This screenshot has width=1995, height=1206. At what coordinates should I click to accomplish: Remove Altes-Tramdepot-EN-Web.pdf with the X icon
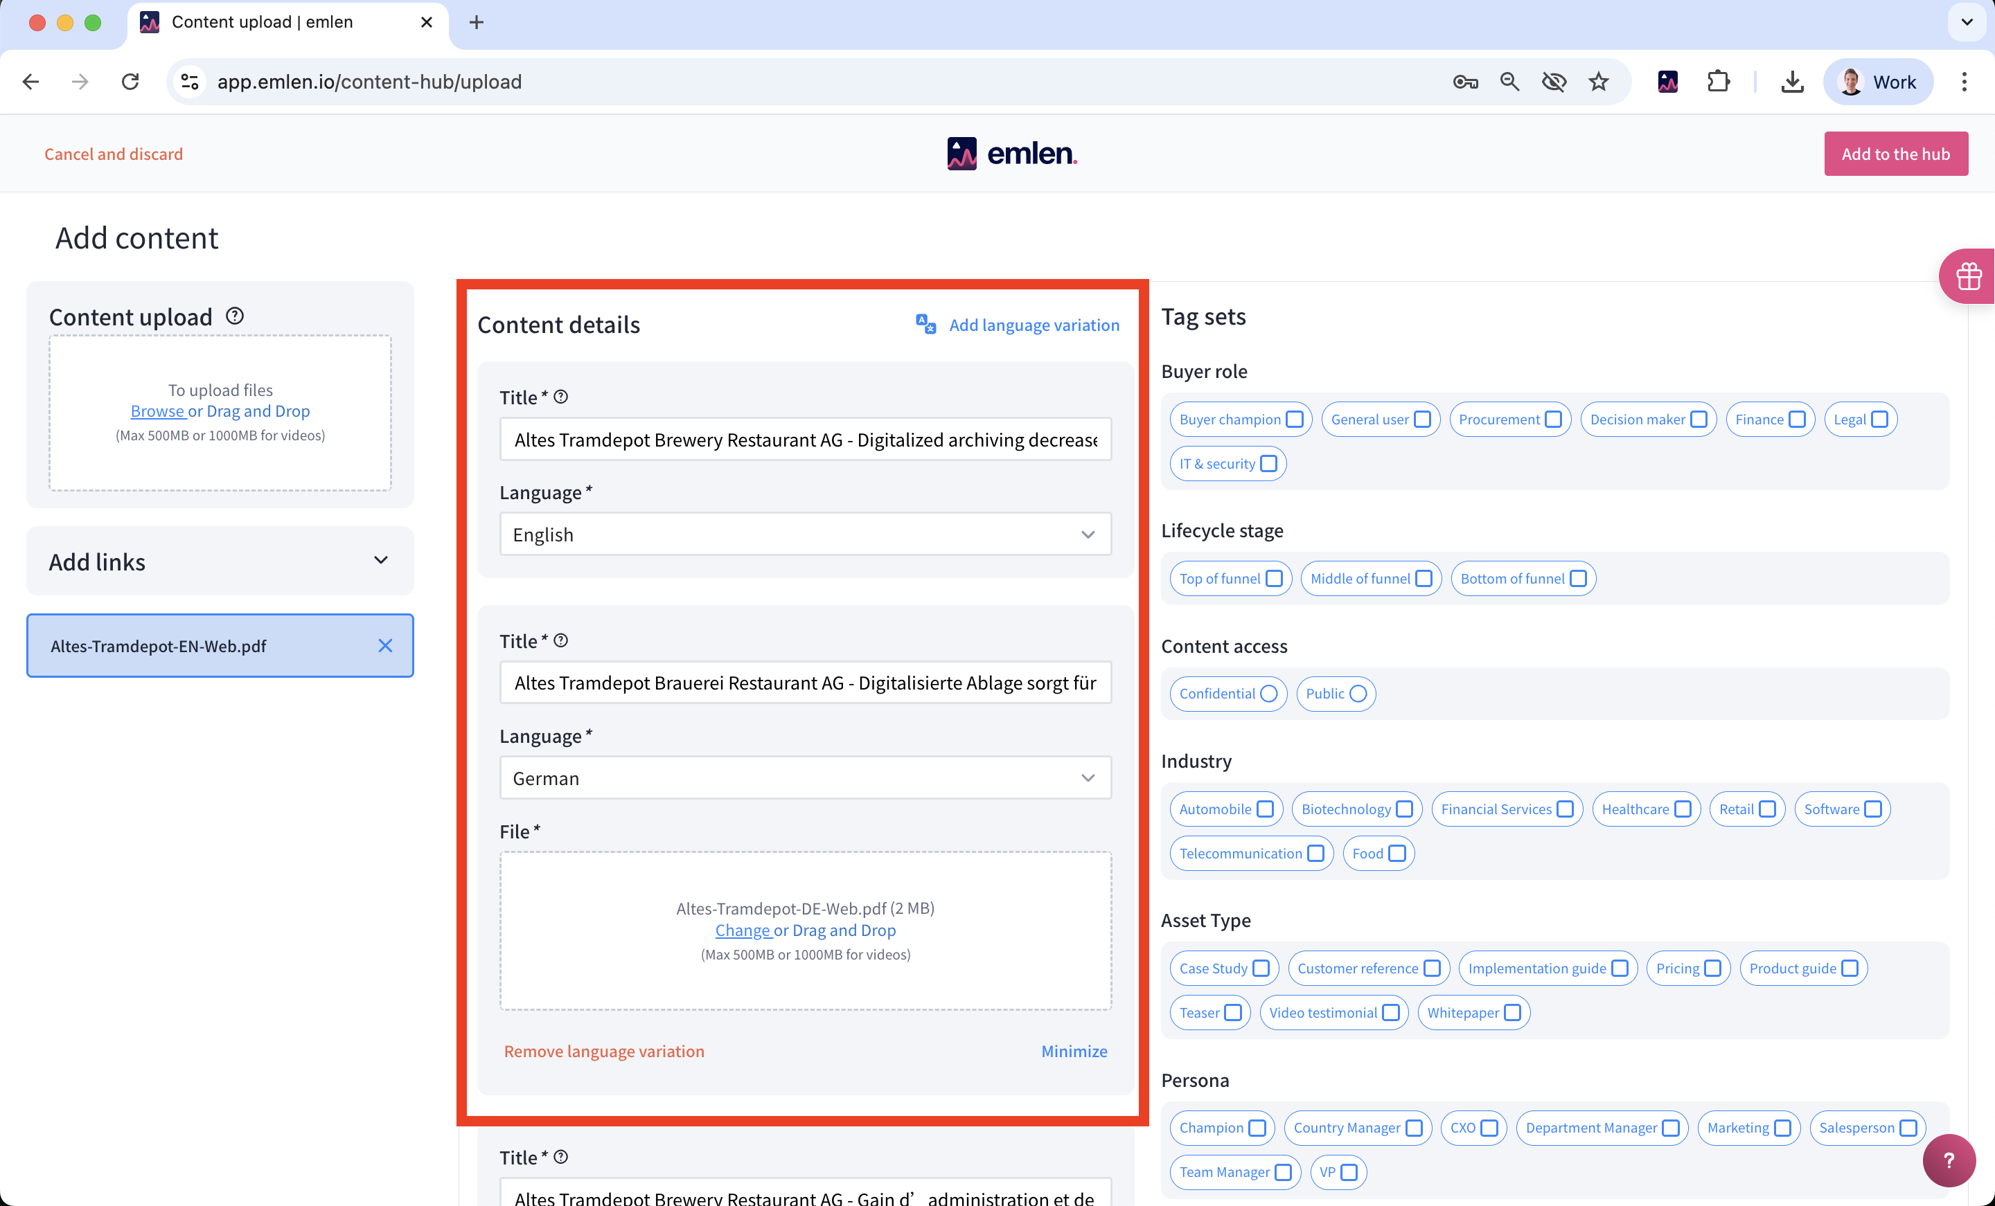coord(384,645)
